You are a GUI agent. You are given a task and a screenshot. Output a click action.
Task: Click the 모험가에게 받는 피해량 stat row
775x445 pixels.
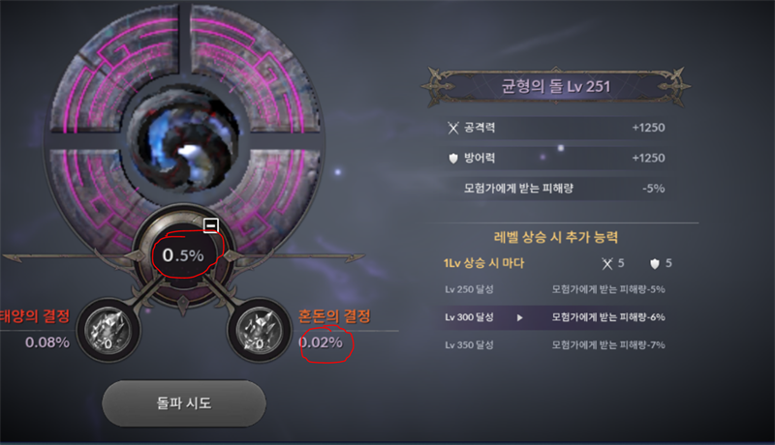point(556,189)
